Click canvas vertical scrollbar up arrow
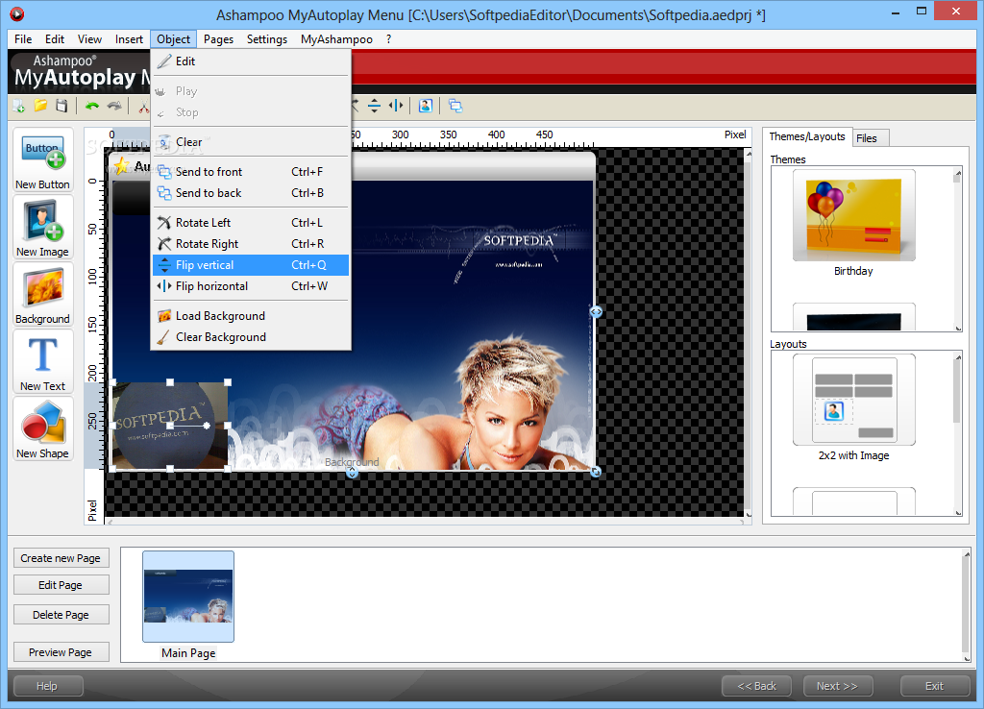The width and height of the screenshot is (984, 709). pos(748,153)
